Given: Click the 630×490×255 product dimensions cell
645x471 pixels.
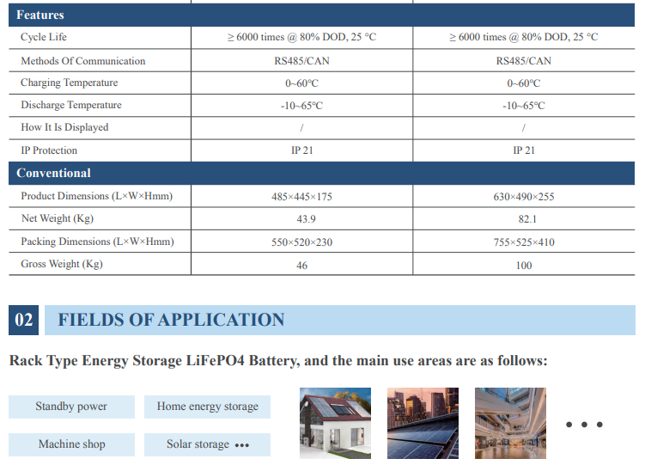Looking at the screenshot, I should tap(523, 197).
